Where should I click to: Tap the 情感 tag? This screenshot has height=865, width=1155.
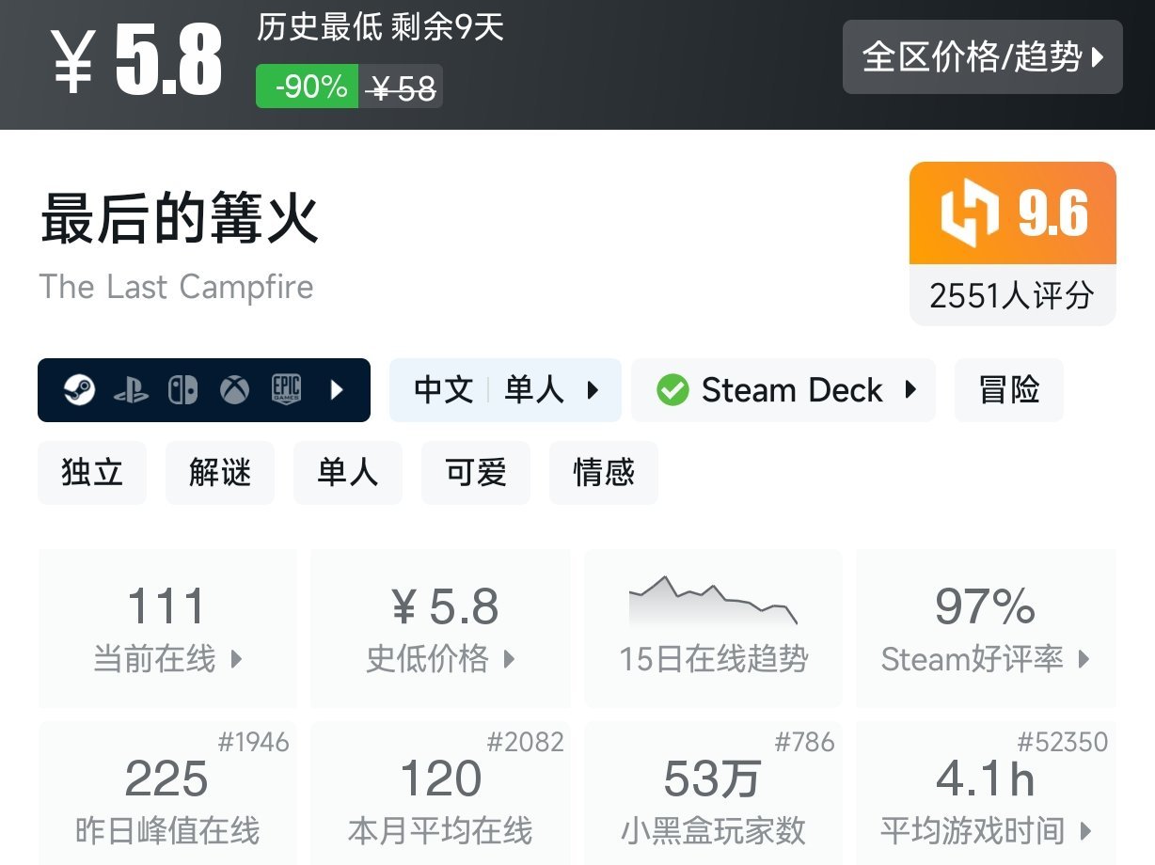(604, 473)
